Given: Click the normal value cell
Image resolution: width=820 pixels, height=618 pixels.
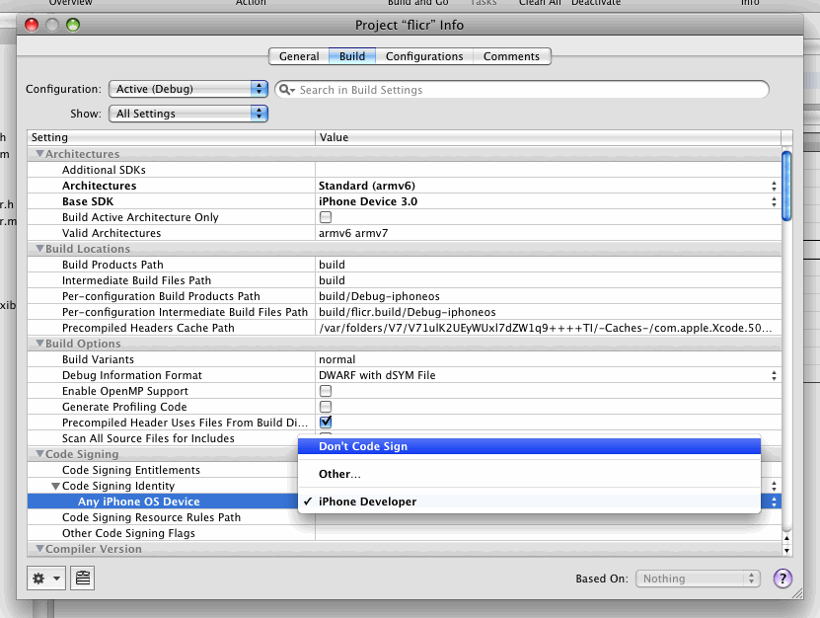Looking at the screenshot, I should (548, 359).
